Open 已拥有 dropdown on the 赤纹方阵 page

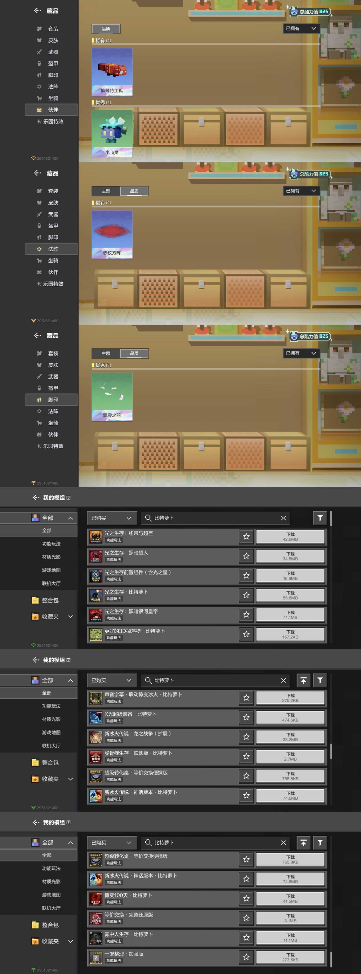point(301,191)
